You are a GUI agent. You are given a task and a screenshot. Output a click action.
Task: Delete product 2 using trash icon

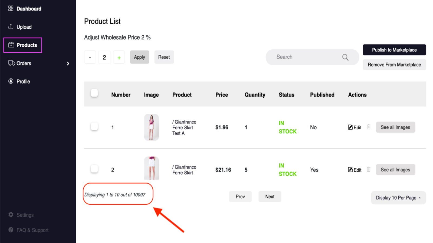coord(369,170)
